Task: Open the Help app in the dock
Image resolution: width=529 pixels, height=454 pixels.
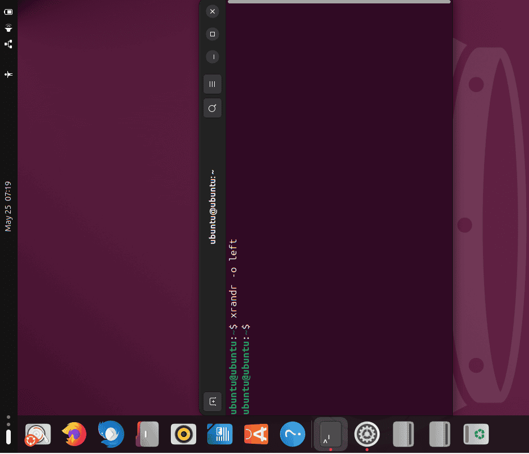Action: 293,434
